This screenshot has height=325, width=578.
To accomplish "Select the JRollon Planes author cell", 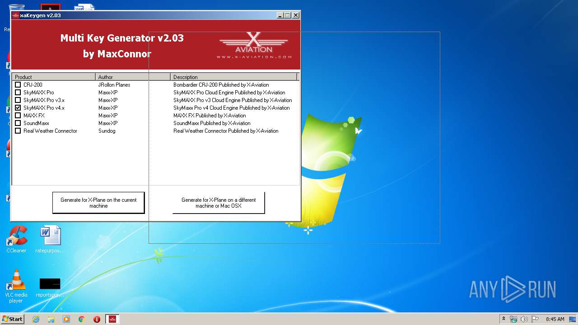I will [114, 85].
